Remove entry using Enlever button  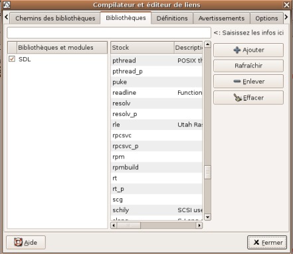pyautogui.click(x=248, y=82)
